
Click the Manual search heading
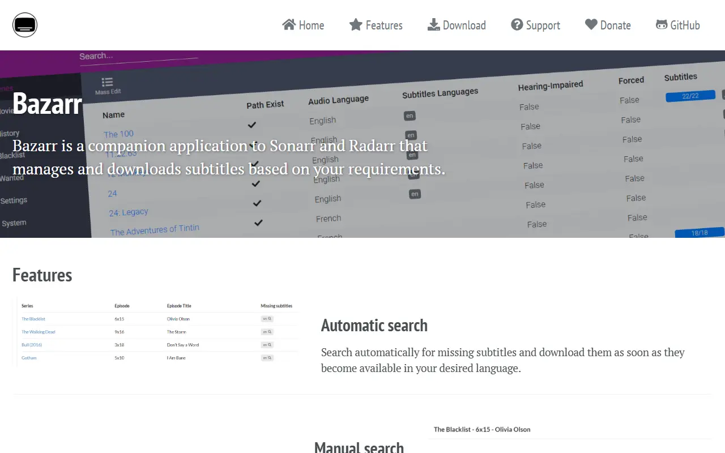point(359,447)
